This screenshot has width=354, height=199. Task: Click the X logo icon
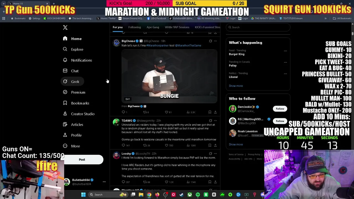pos(65,27)
